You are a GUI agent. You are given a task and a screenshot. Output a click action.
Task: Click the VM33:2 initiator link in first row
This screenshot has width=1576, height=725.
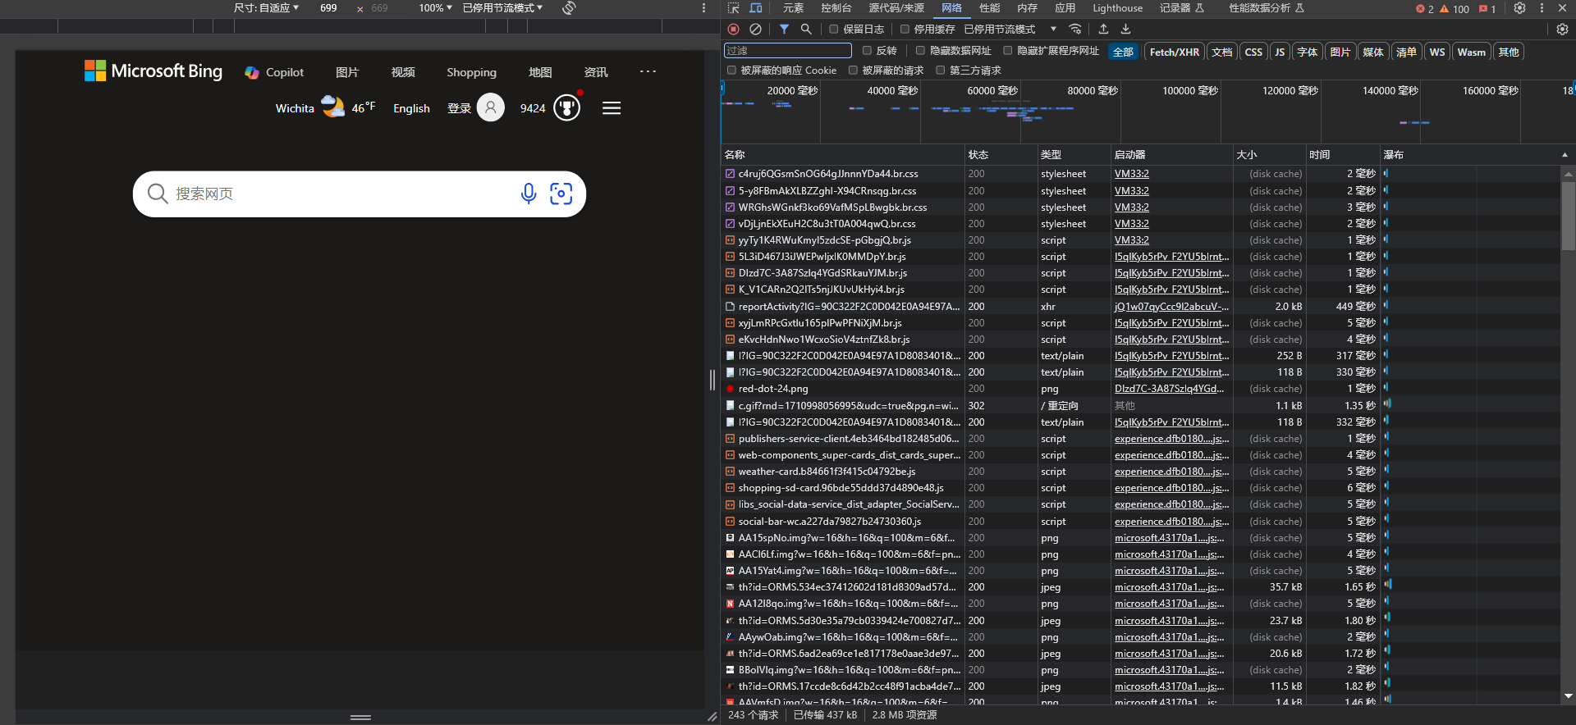1131,174
